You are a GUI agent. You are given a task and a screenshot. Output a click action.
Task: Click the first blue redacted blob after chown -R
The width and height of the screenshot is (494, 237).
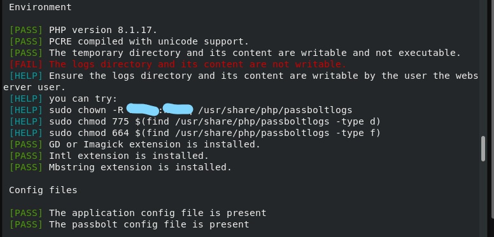(143, 109)
